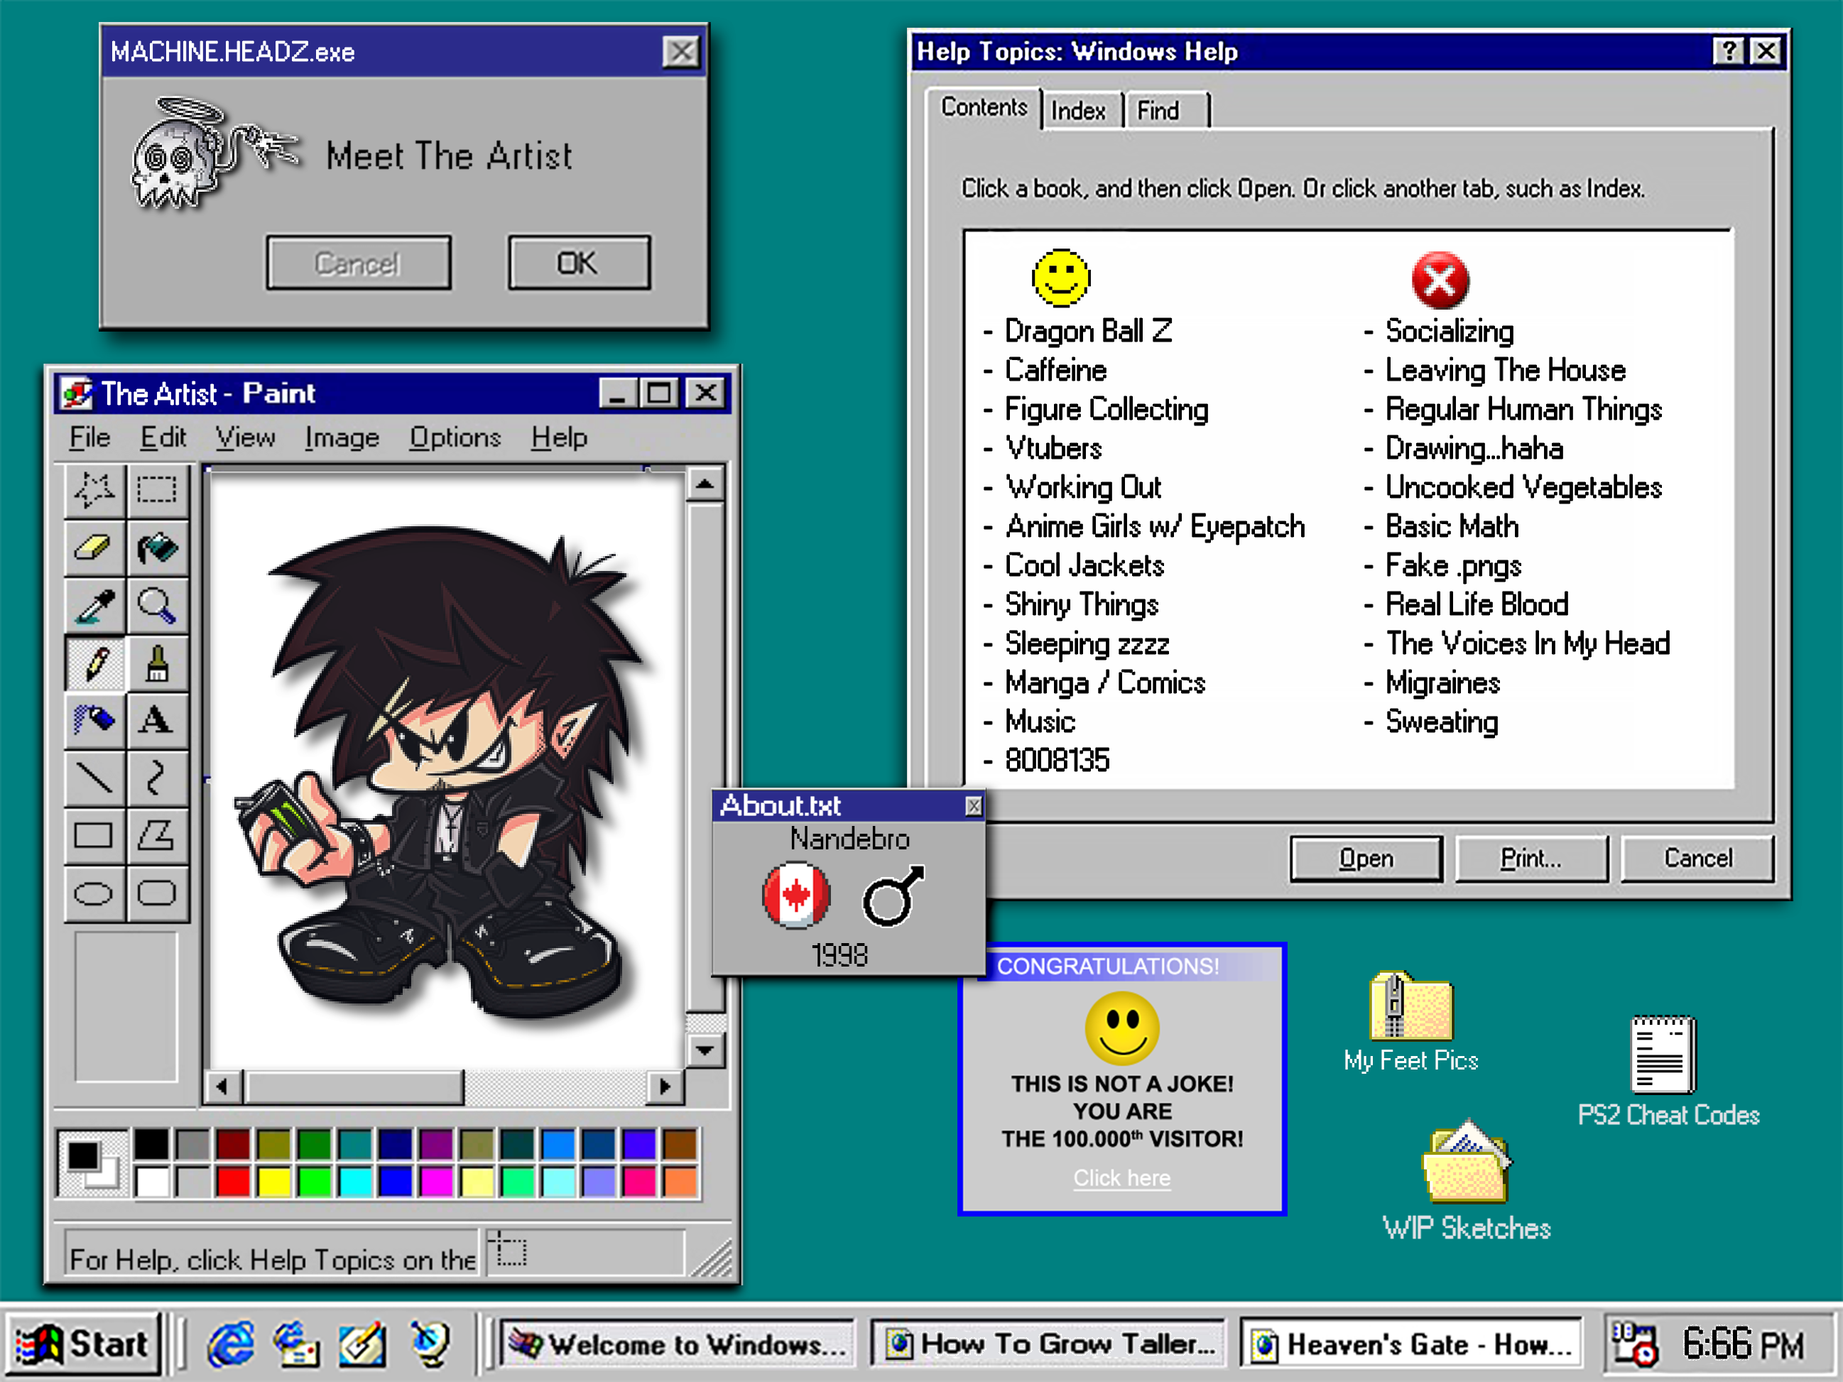Click Cancel in MACHINE.HEADZ.exe dialog
Viewport: 1843px width, 1382px height.
(358, 263)
